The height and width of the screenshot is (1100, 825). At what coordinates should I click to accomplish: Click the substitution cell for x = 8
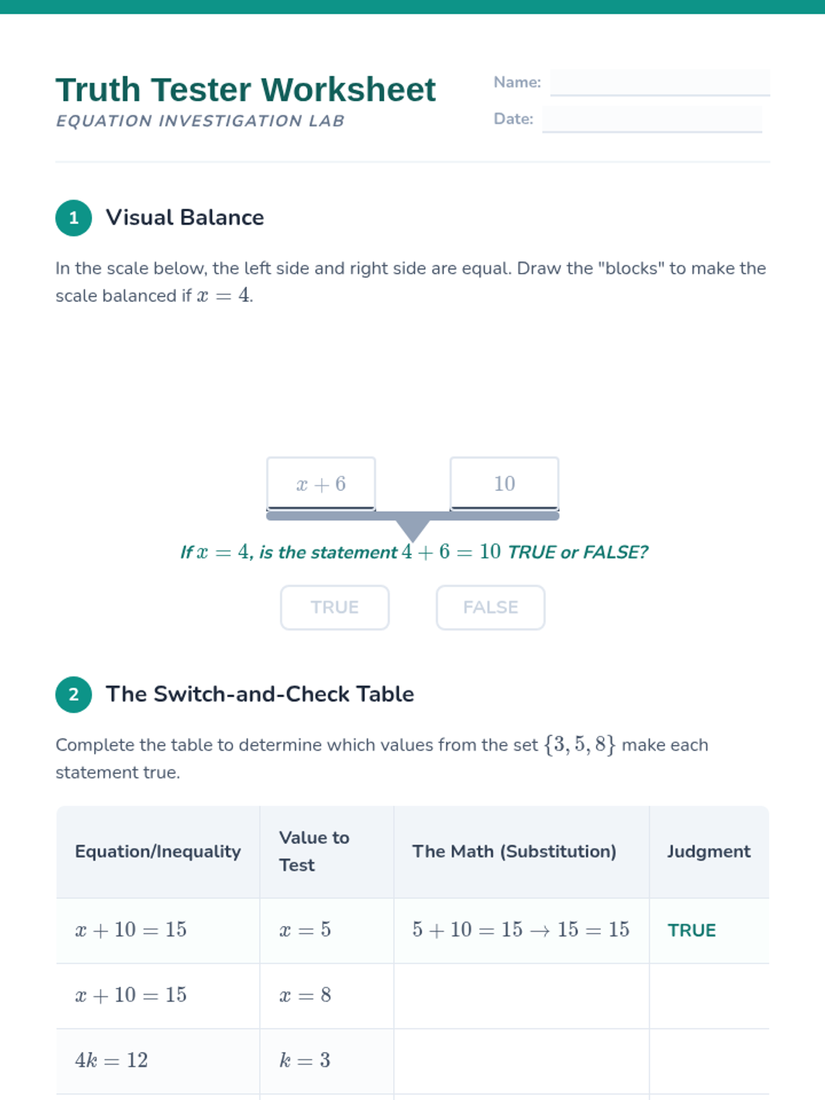521,995
